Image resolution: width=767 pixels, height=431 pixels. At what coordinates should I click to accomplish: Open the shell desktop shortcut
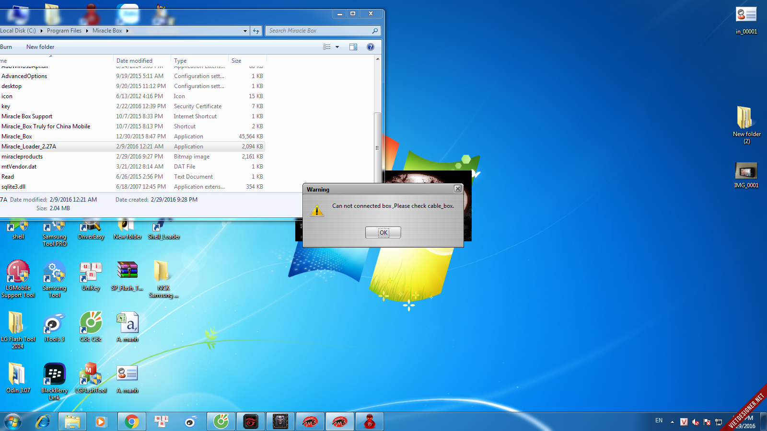[x=18, y=229]
